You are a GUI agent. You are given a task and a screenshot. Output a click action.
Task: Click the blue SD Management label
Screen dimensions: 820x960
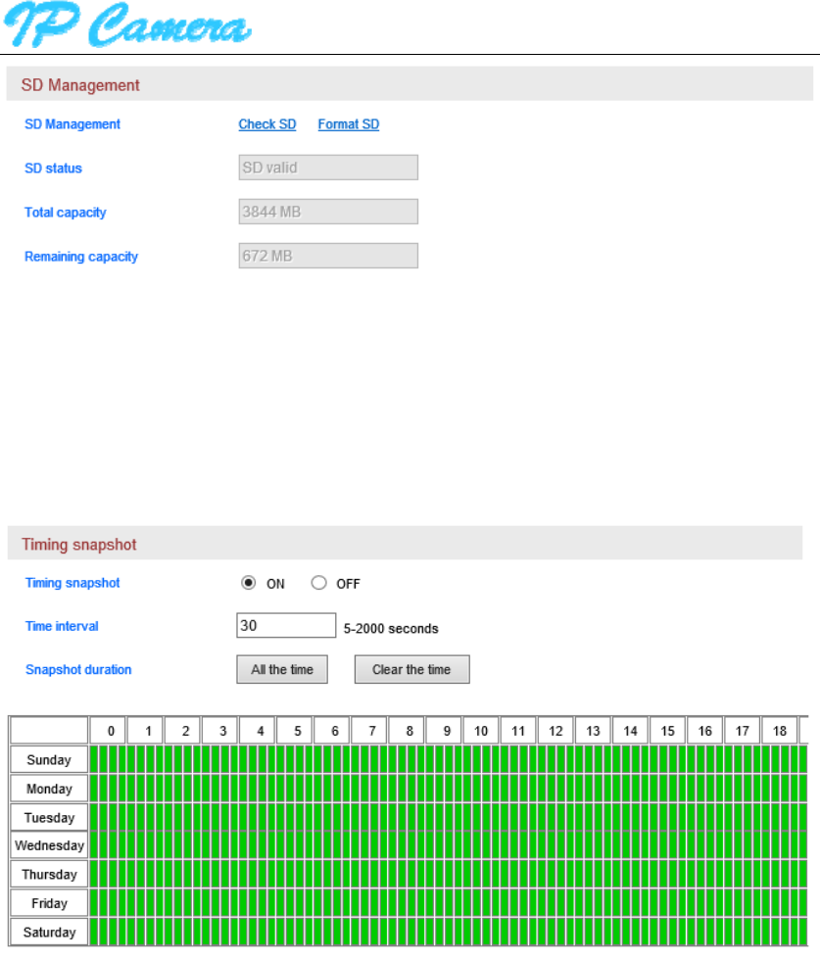[72, 124]
